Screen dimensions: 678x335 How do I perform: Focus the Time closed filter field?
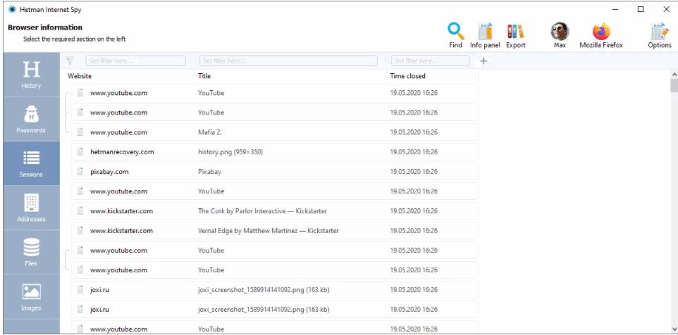pos(430,61)
